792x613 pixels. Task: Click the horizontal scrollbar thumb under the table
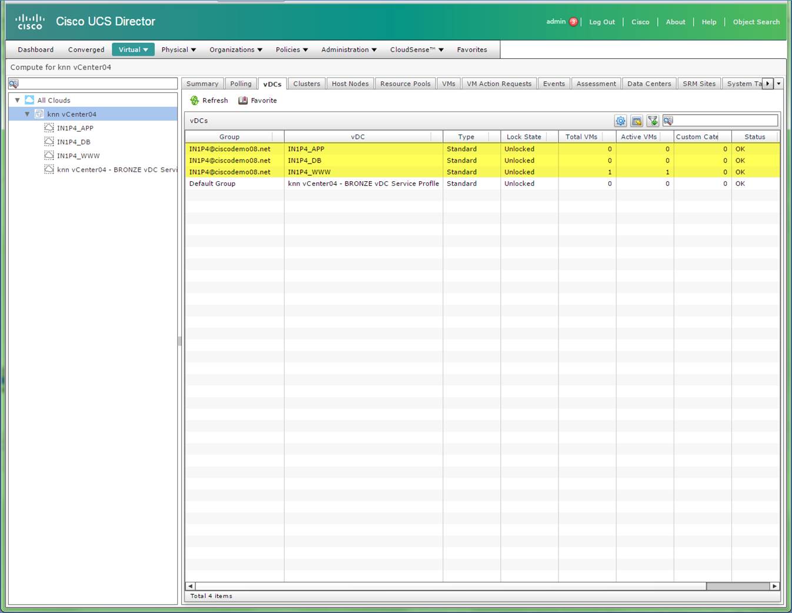coord(738,586)
